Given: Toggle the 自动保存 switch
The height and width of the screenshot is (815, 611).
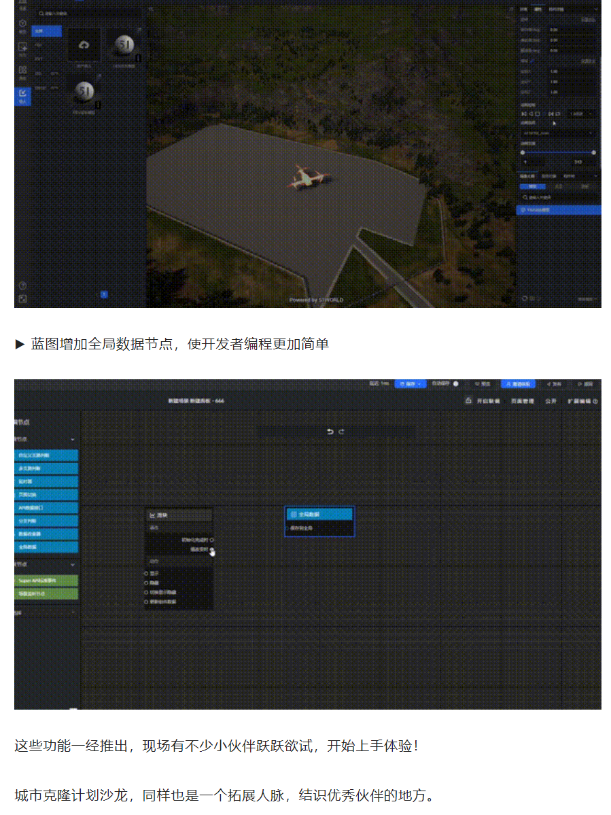Looking at the screenshot, I should point(455,384).
